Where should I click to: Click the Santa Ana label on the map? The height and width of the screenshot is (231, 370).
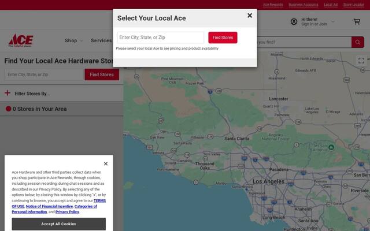pos(308,221)
